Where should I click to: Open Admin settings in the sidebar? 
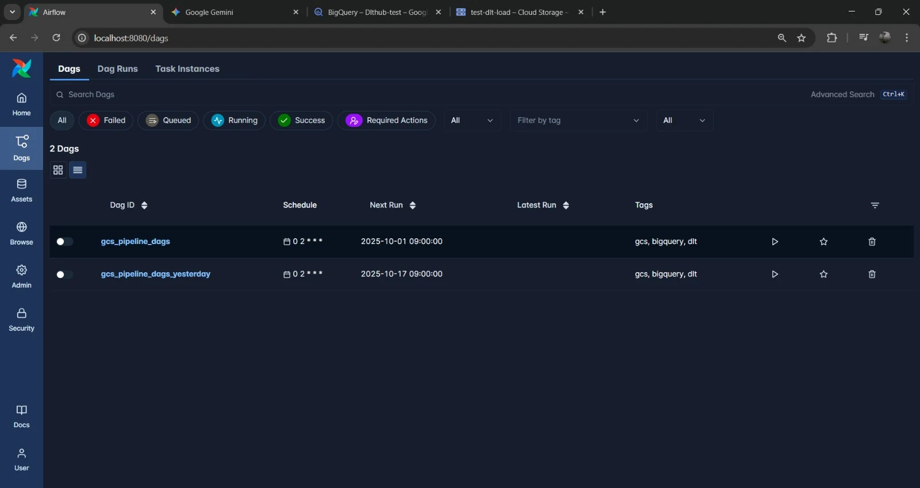click(x=21, y=277)
